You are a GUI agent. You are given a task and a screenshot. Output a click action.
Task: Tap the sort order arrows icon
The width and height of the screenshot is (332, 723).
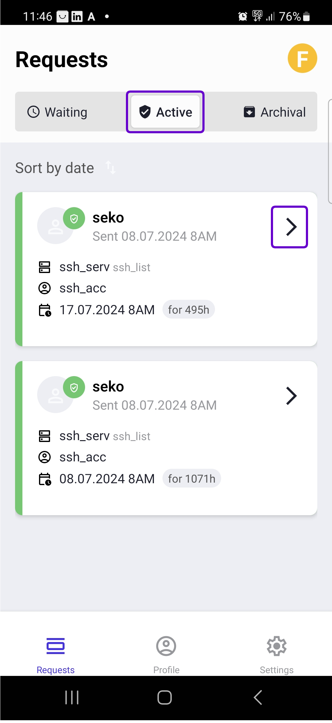coord(111,168)
